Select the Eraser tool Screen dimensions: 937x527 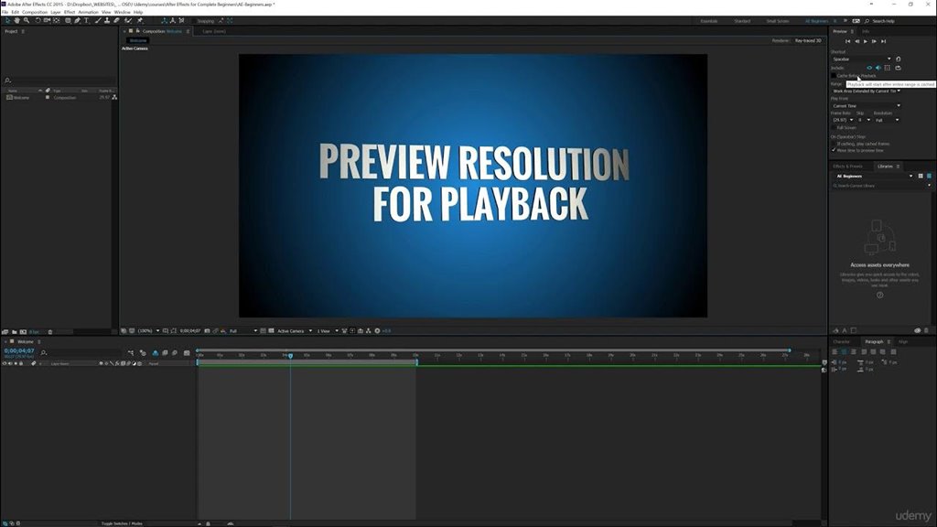(116, 20)
